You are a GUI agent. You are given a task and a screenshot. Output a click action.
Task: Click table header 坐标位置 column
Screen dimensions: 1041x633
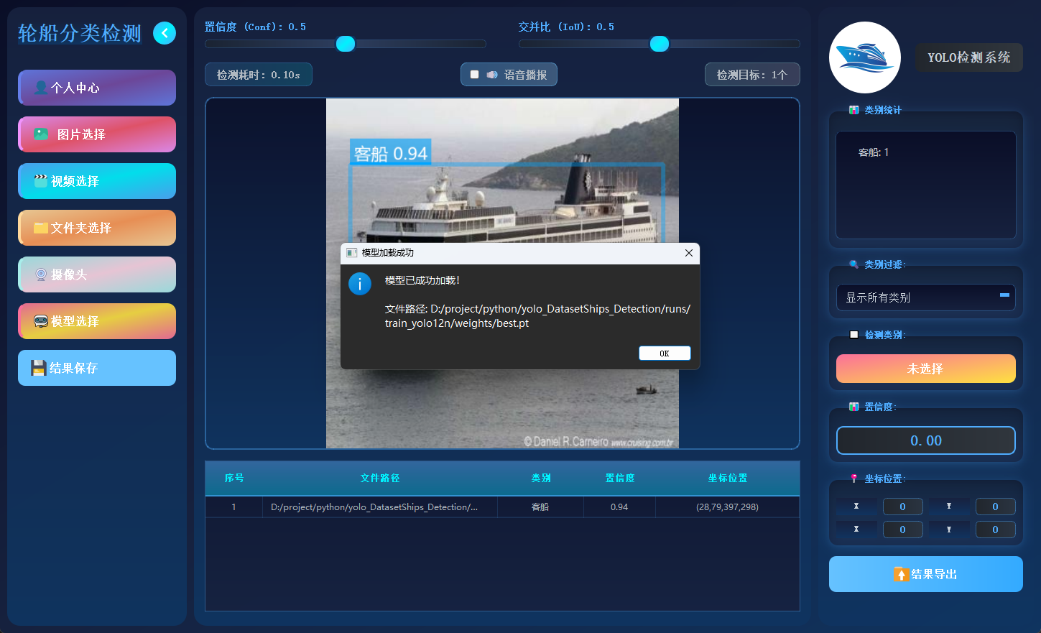click(727, 478)
